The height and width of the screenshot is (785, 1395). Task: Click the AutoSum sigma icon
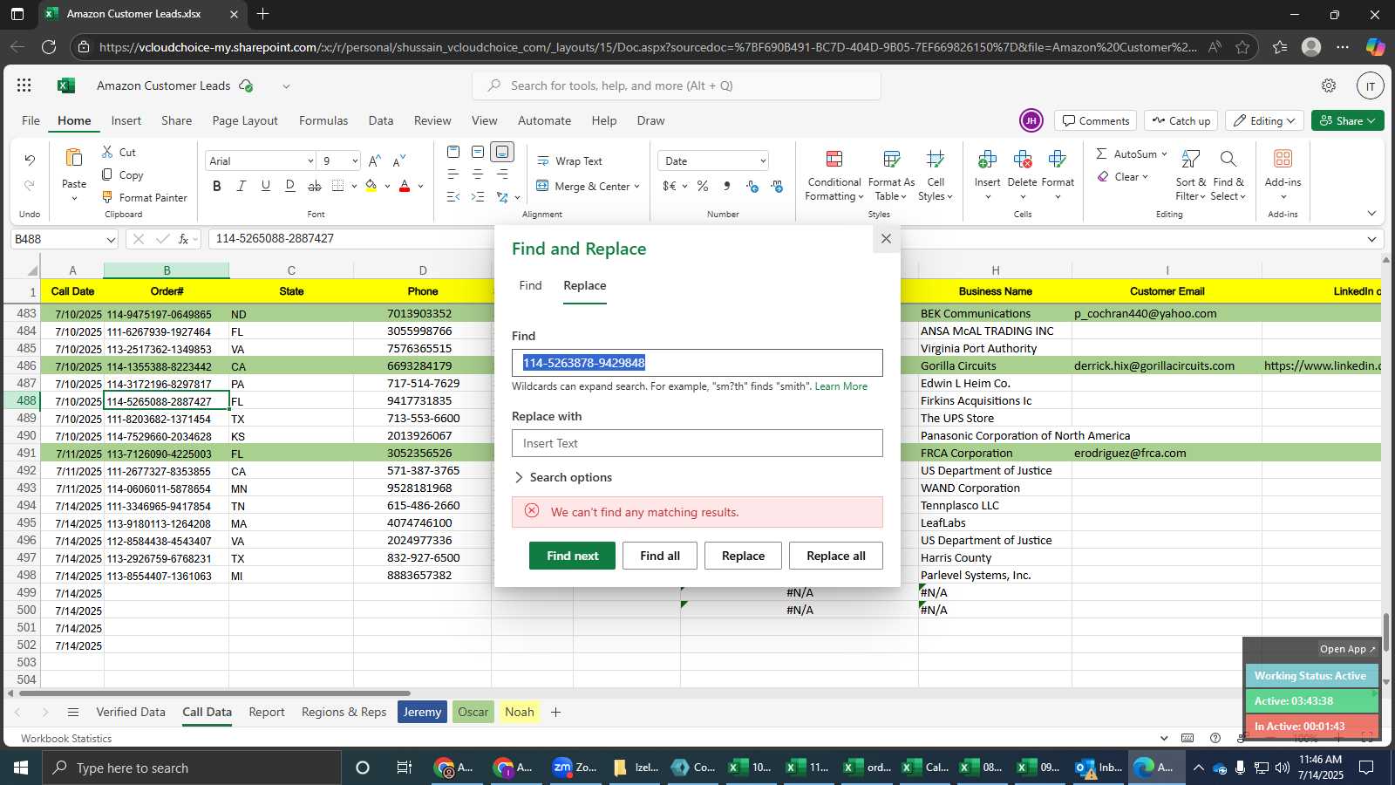coord(1101,154)
